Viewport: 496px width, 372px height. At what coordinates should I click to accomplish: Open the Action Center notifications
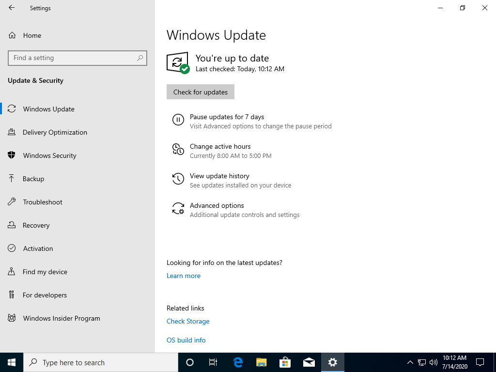(x=480, y=362)
